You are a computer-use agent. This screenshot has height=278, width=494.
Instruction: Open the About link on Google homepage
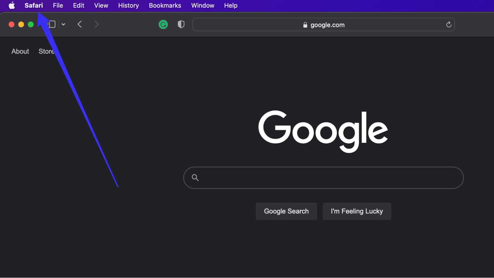(20, 51)
